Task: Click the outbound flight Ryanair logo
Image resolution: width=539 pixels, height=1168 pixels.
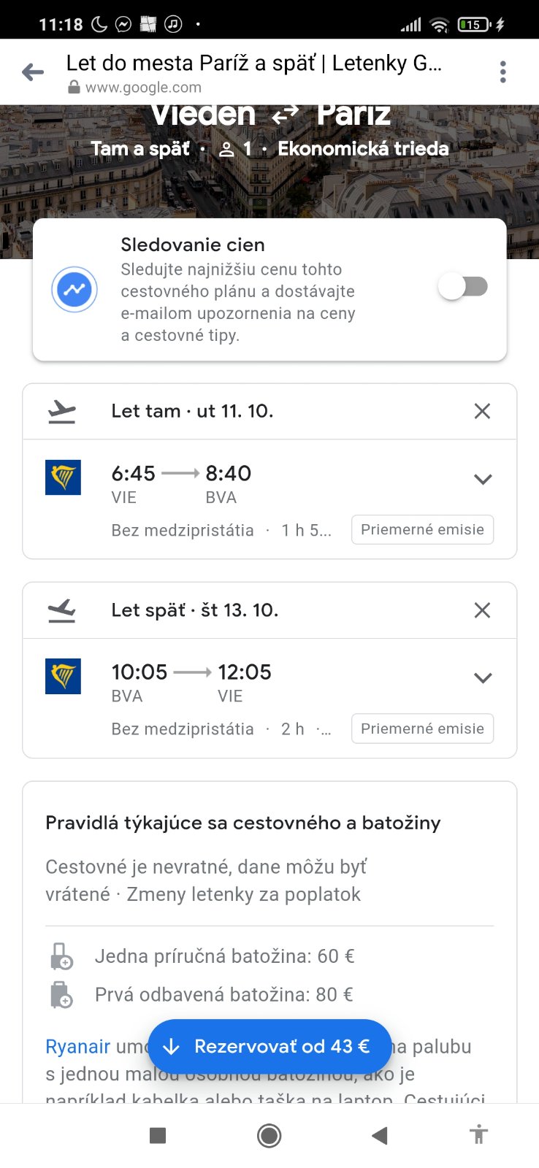Action: (63, 477)
